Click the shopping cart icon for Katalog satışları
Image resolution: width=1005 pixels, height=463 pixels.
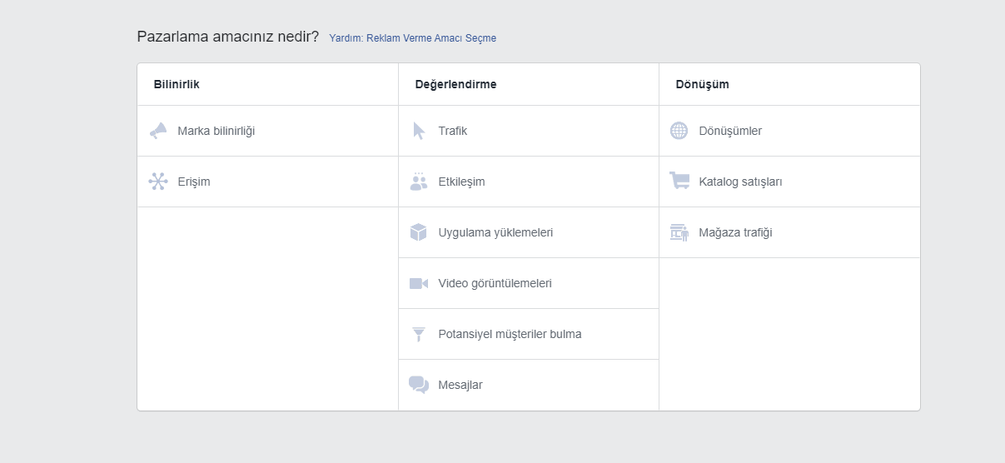click(x=679, y=181)
